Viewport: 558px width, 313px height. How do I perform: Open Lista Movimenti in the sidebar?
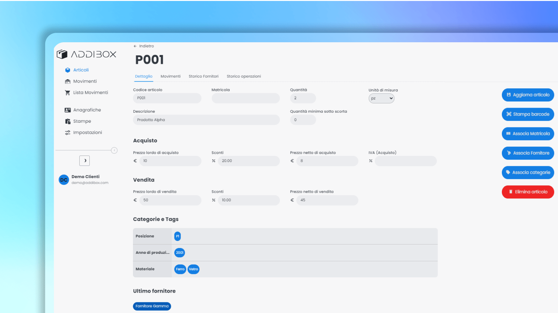[x=91, y=93]
